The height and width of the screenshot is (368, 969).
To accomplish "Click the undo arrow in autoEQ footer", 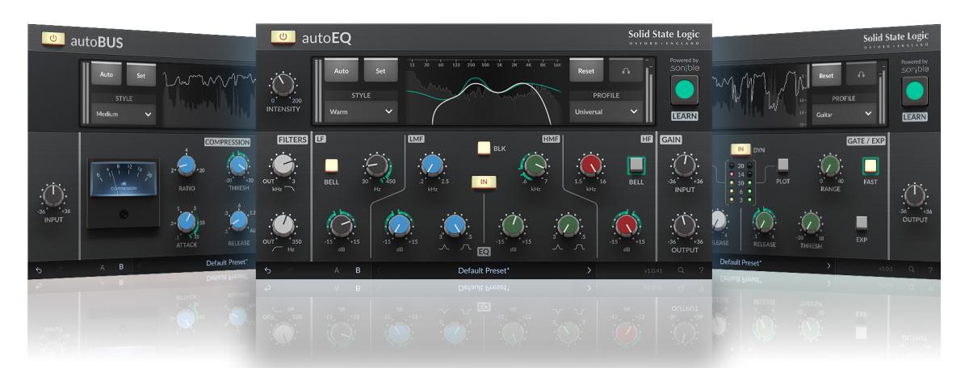I will pos(267,270).
